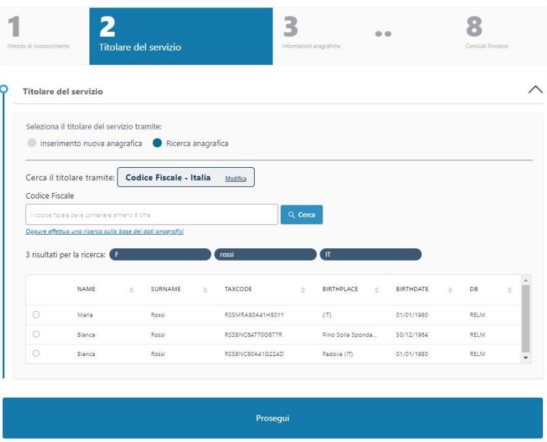Choose Inserimento nuova anagrafica option

coord(31,143)
